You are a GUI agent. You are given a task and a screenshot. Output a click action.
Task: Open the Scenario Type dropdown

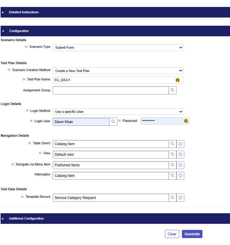(118, 47)
